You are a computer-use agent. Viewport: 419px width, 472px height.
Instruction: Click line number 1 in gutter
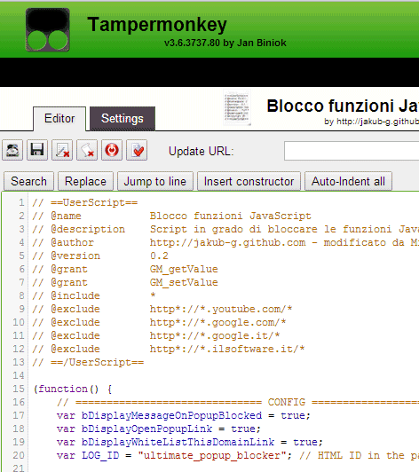click(x=21, y=202)
